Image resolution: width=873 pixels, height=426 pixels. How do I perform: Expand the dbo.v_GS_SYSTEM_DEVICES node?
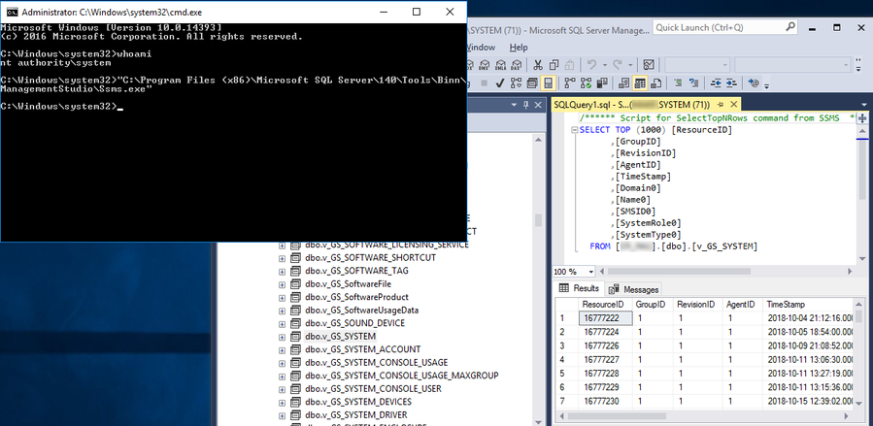[x=282, y=402]
